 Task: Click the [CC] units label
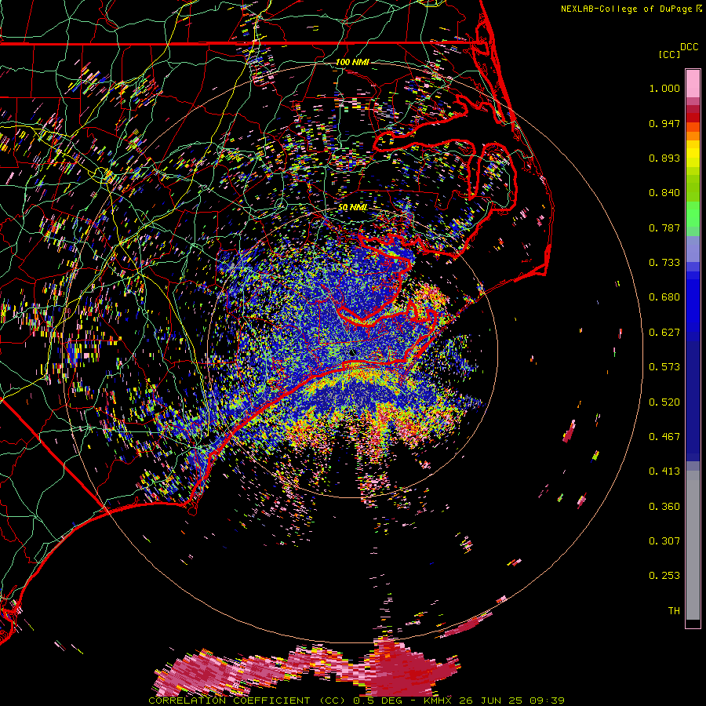[669, 54]
